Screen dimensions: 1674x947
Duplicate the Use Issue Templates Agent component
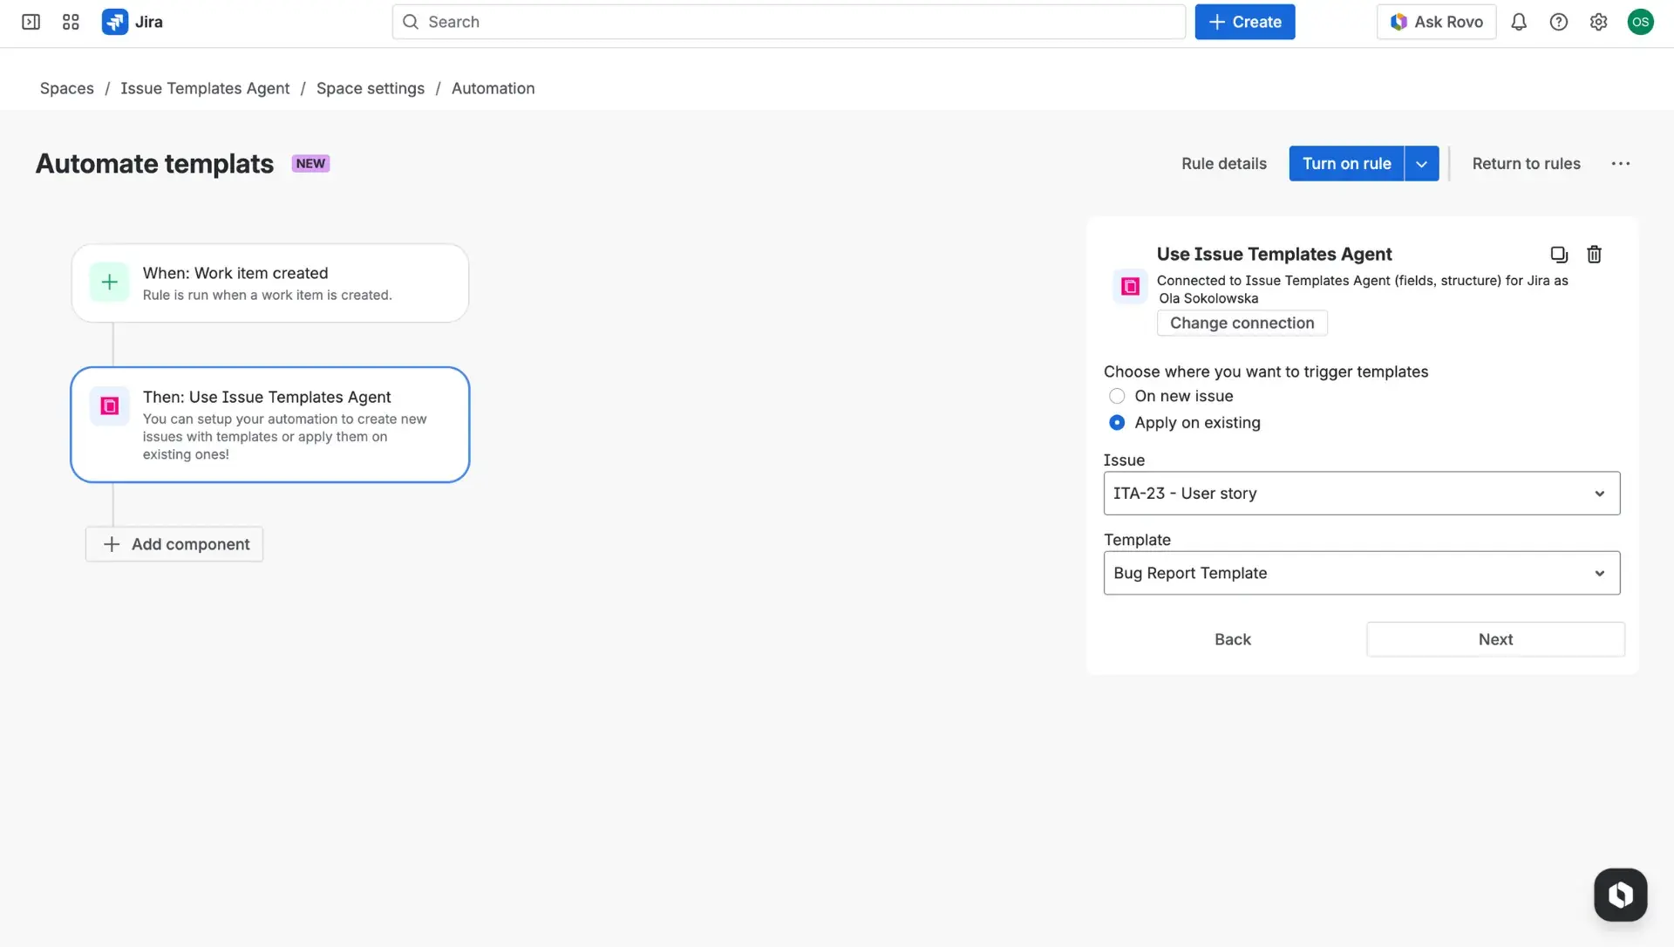pos(1559,254)
